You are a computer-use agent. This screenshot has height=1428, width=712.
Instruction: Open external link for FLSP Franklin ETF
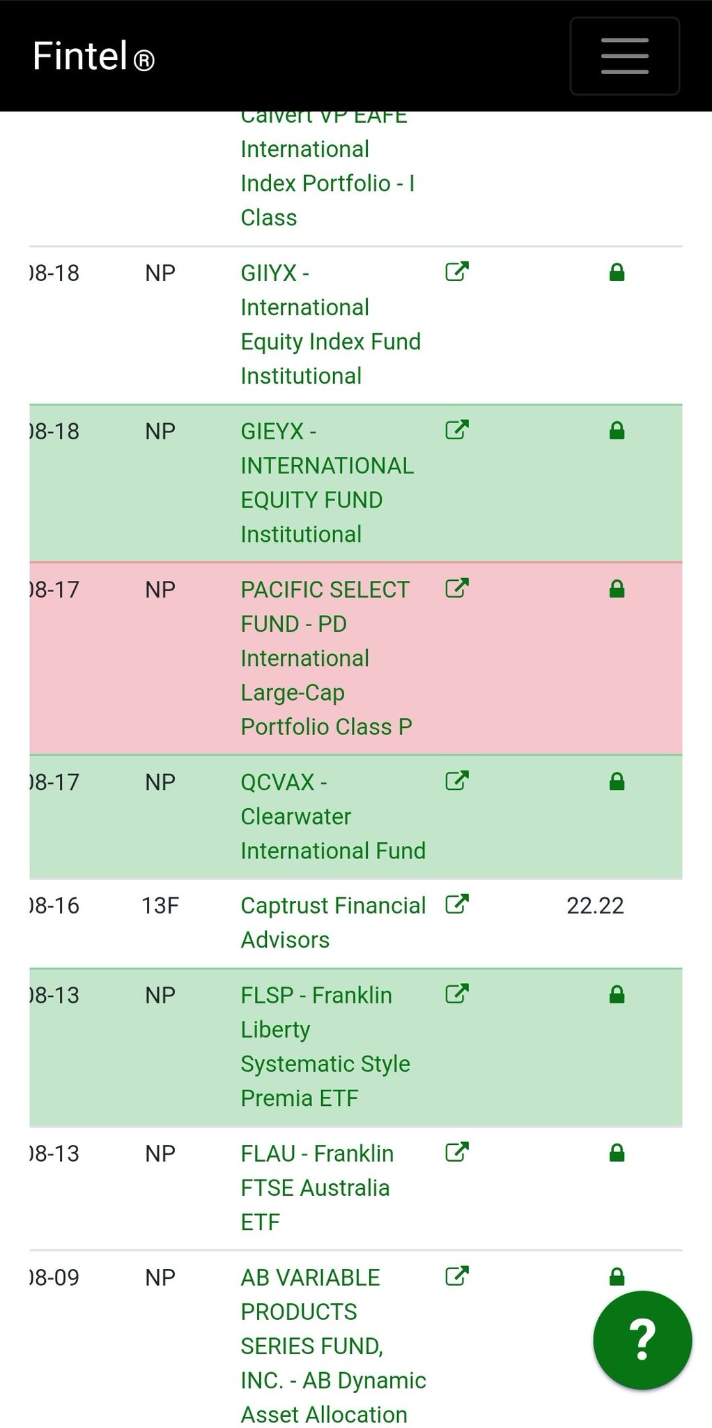456,993
